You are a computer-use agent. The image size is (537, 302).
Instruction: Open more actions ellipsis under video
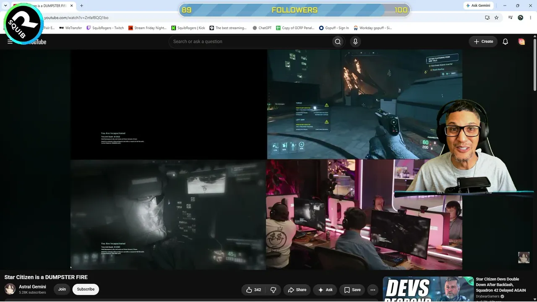(x=373, y=290)
